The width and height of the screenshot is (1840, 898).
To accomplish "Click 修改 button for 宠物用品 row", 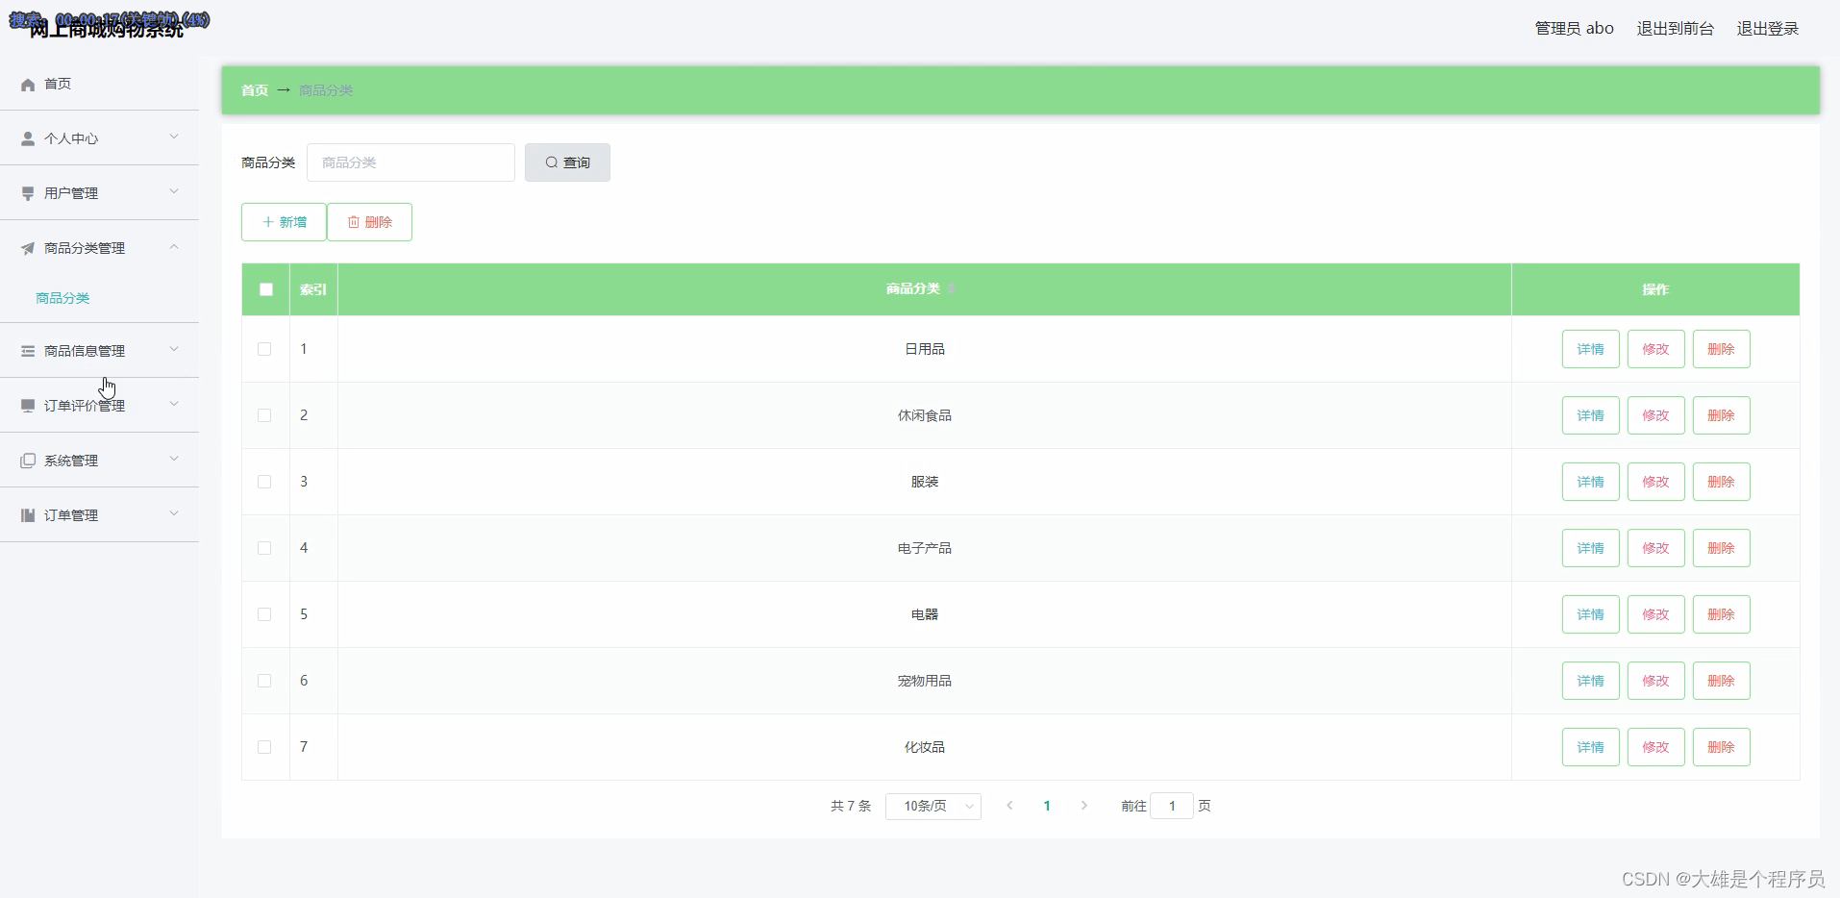I will 1655,681.
